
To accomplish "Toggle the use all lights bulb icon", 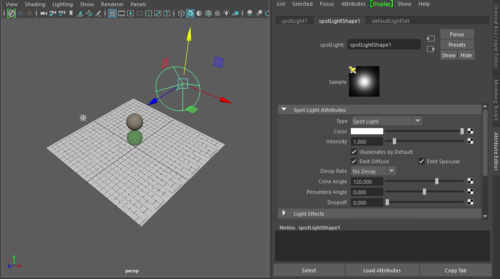I will [x=226, y=13].
